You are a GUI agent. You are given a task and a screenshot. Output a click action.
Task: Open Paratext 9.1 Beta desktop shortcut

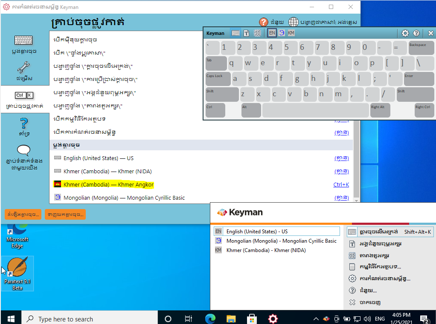(x=17, y=273)
